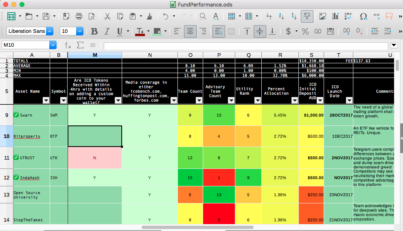The height and width of the screenshot is (231, 403).
Task: Open font color dropdown arrow
Action: [x=148, y=31]
